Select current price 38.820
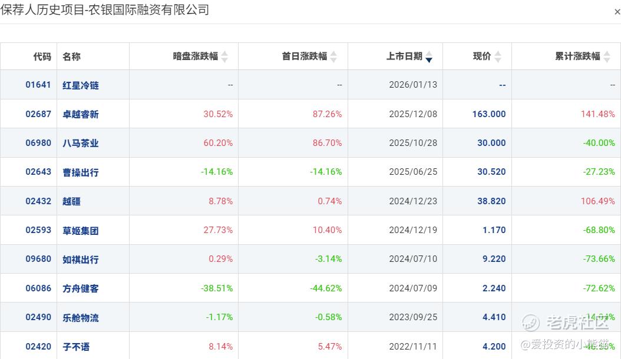Image resolution: width=621 pixels, height=359 pixels. [491, 201]
